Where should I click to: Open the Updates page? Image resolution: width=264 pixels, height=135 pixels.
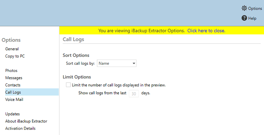tap(13, 114)
